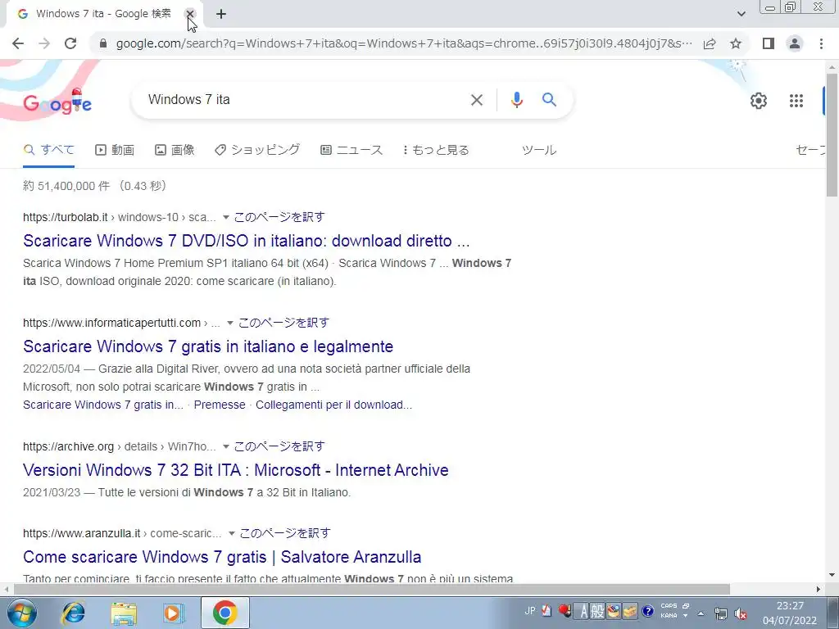
Task: Click the horizontal scrollbar right arrow
Action: (x=819, y=589)
